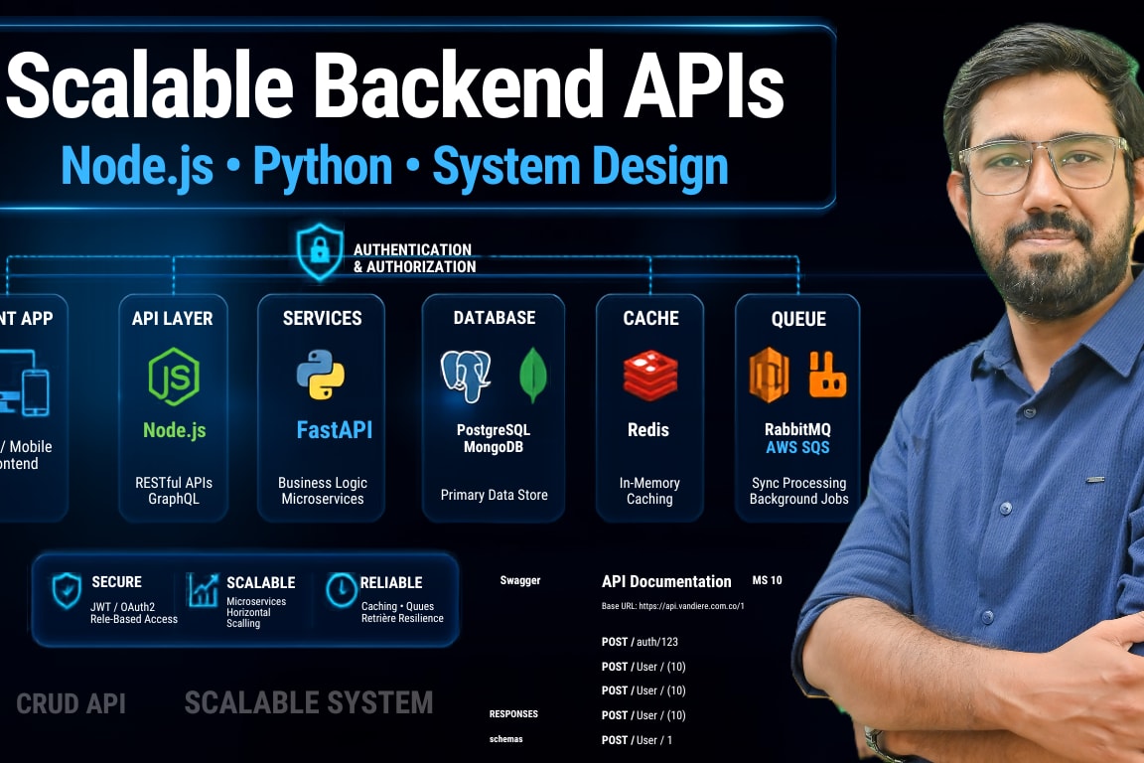Click the "POST / auth/123" endpoint

(640, 642)
